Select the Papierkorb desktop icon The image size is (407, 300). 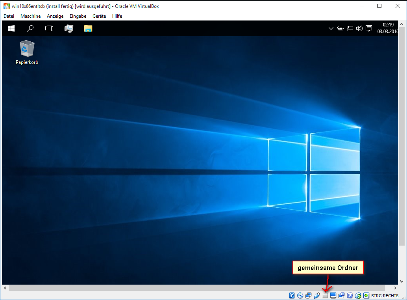coord(27,52)
